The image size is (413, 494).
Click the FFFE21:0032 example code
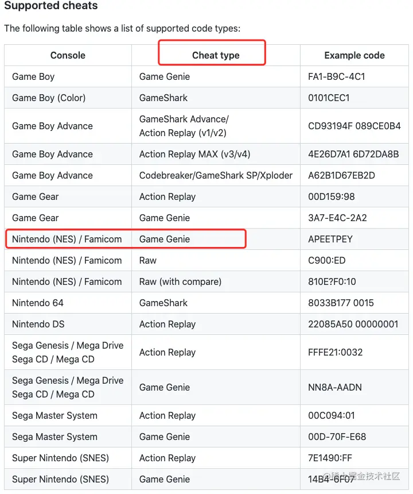point(336,352)
